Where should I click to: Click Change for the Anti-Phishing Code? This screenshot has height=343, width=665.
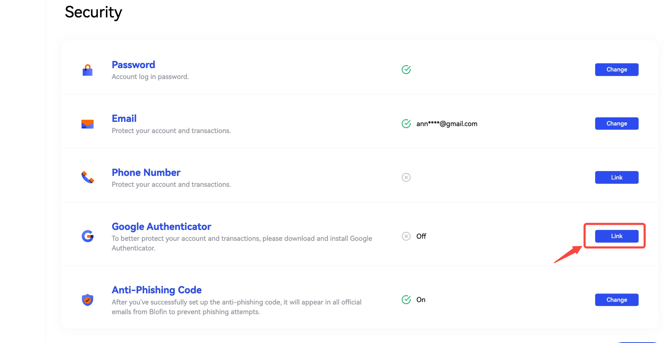point(616,300)
